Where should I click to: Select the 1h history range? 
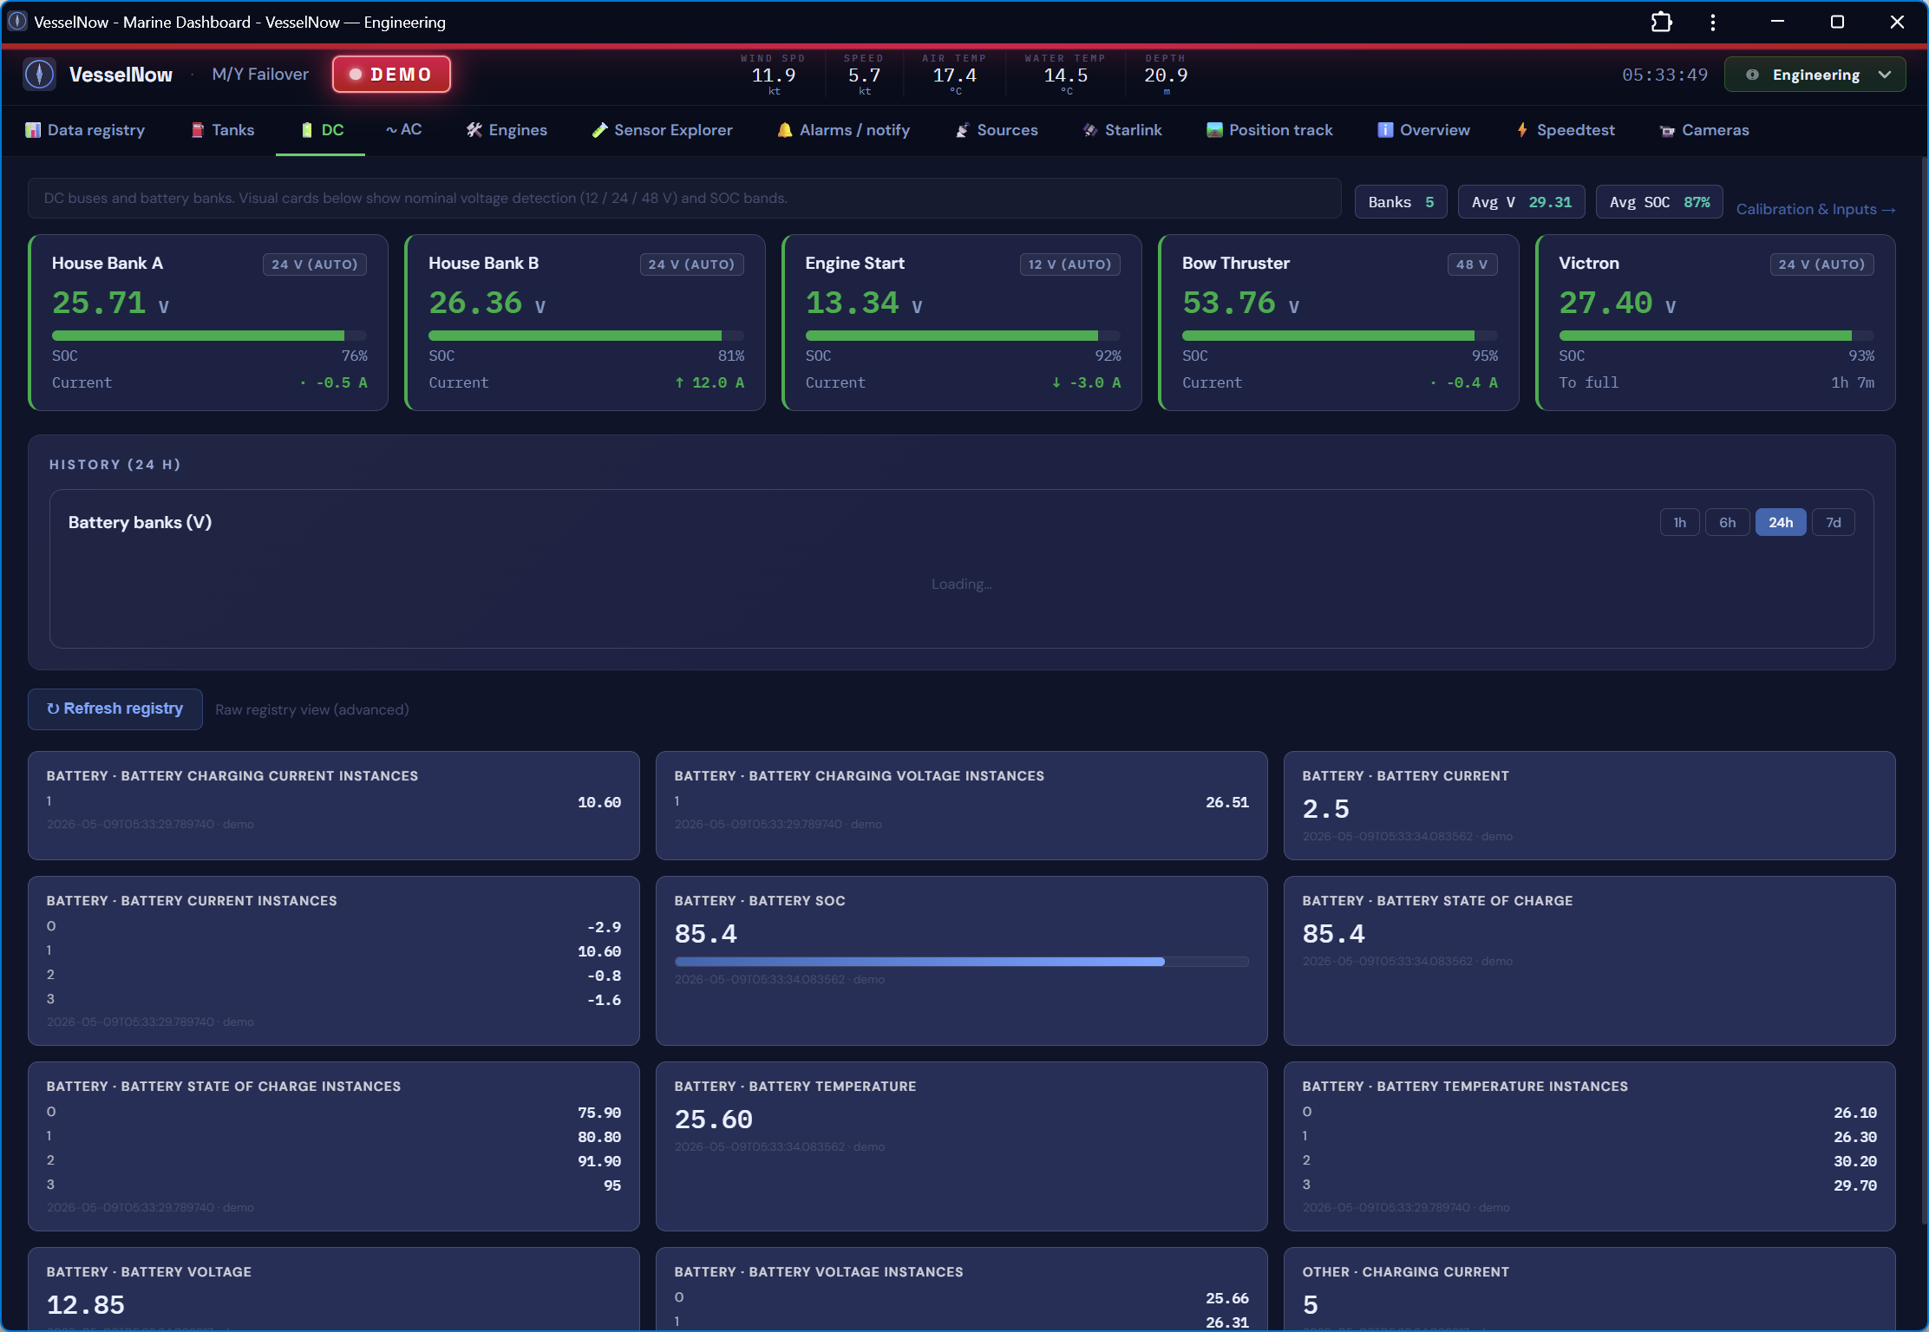click(1679, 522)
